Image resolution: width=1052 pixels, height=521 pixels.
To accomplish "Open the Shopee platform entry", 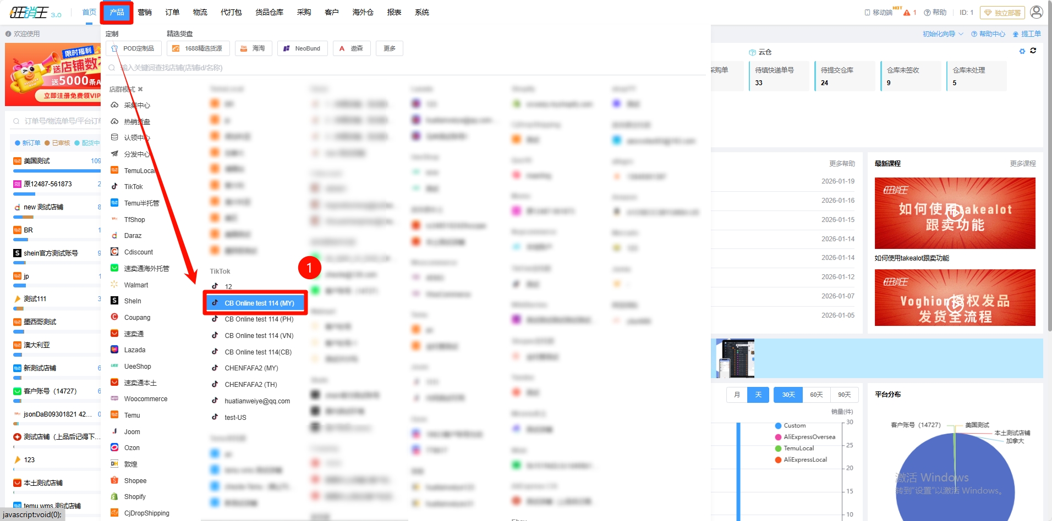I will pos(135,481).
